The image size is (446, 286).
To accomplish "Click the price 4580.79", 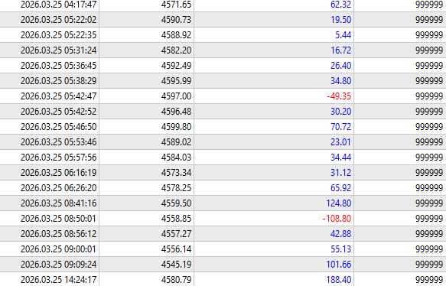I will coord(177,280).
